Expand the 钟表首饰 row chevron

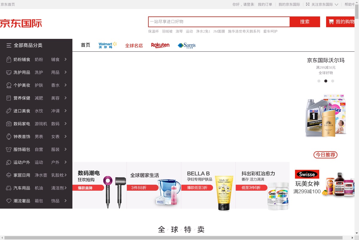click(66, 137)
